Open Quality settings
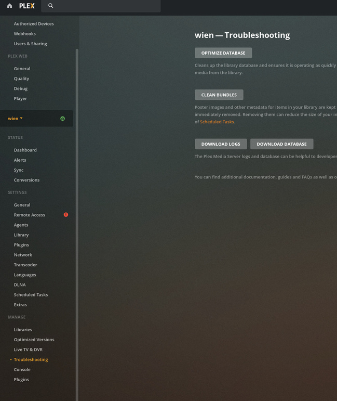Screen dimensions: 337x401 [21, 79]
